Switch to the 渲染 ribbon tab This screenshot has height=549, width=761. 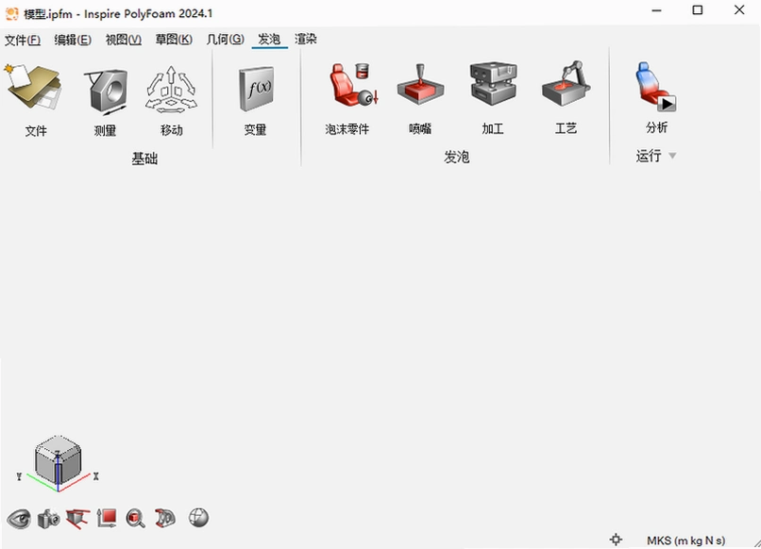coord(306,40)
